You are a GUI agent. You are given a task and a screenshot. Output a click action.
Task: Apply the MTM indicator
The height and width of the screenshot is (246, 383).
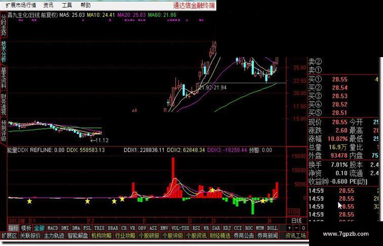260,228
